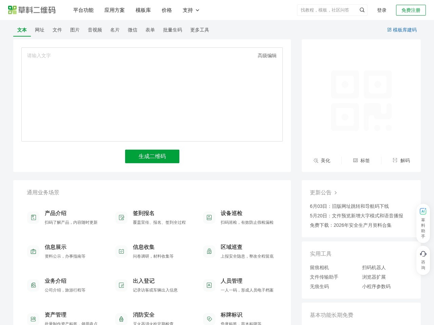Open the 6月03日 旧版网址跳转 announcement
Viewport: 434px width, 325px height.
pyautogui.click(x=349, y=206)
